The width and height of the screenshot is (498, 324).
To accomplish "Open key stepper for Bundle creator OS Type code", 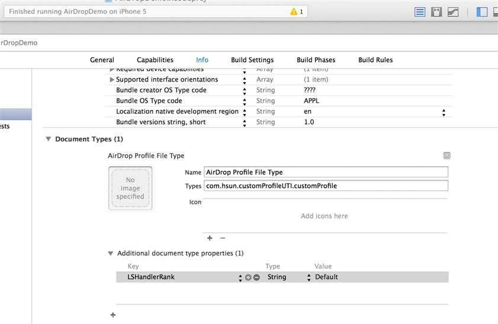I will coord(244,91).
